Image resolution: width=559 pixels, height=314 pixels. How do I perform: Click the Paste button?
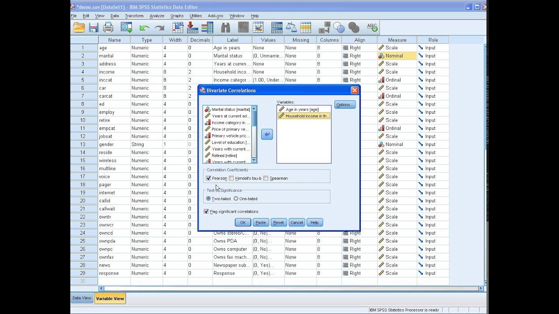click(261, 222)
